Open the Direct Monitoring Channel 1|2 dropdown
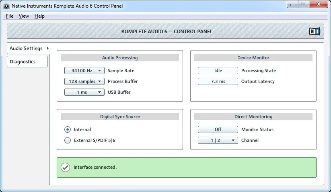The image size is (331, 192). pyautogui.click(x=218, y=140)
